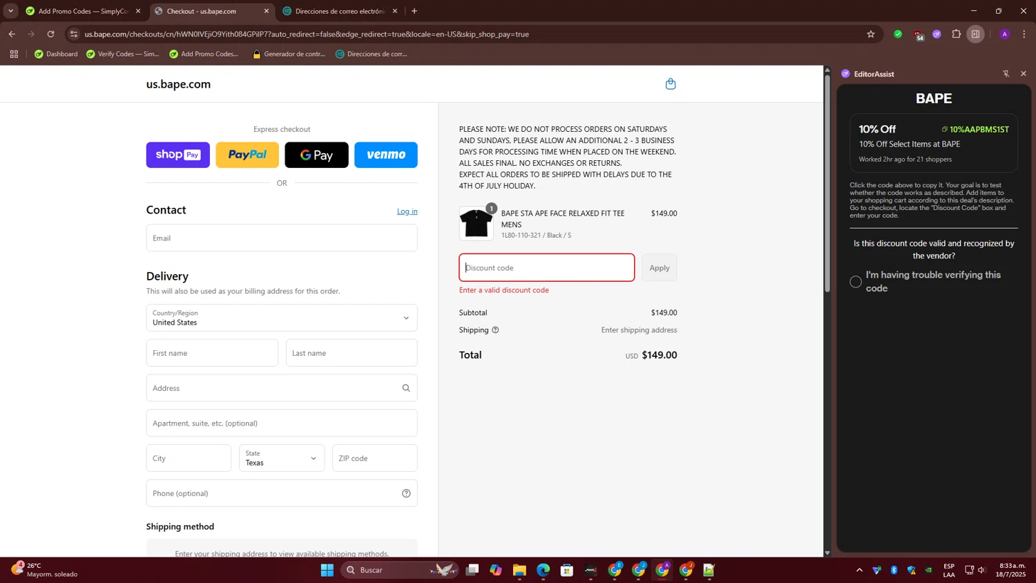Click the green checkmark extension icon
The image size is (1036, 583).
coord(897,34)
